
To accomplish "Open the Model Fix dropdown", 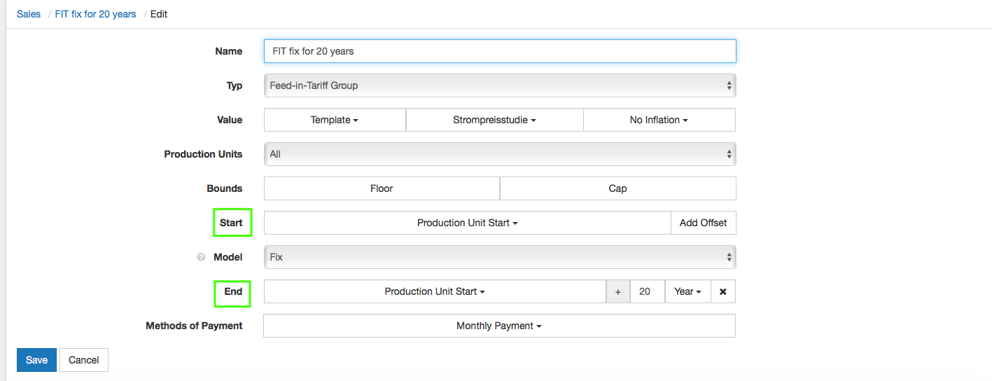I will point(499,257).
